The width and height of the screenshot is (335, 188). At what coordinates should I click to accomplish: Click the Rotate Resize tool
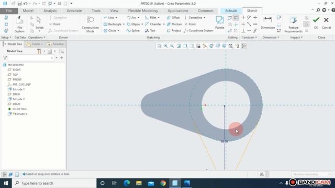pos(236,31)
